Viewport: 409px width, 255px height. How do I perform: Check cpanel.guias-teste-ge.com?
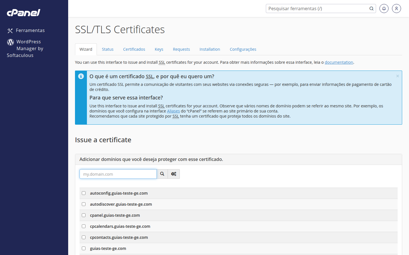(84, 215)
